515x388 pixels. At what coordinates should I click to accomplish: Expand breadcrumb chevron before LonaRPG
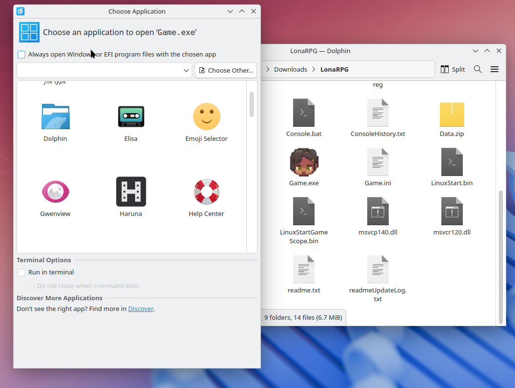tap(314, 69)
